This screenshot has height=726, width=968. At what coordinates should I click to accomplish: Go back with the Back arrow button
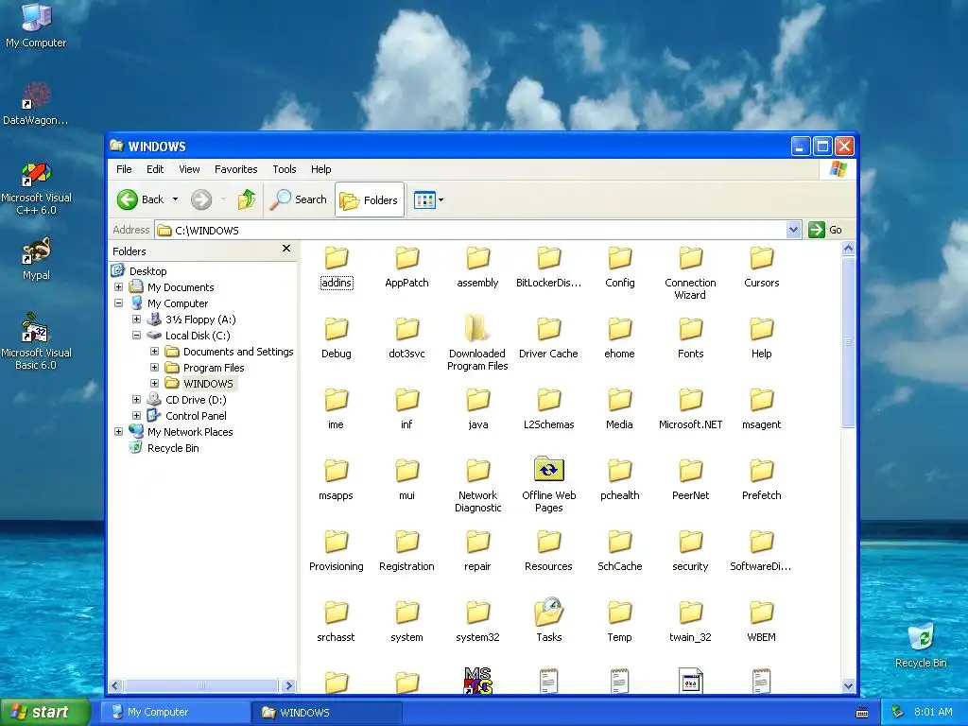140,199
